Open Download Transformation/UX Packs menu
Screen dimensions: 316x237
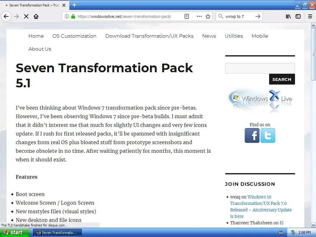(149, 36)
